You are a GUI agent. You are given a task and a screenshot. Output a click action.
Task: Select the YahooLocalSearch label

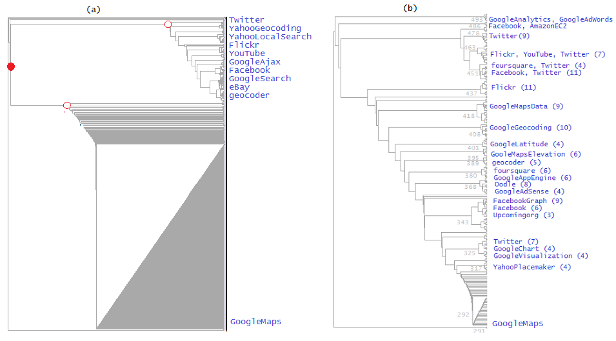pyautogui.click(x=270, y=37)
